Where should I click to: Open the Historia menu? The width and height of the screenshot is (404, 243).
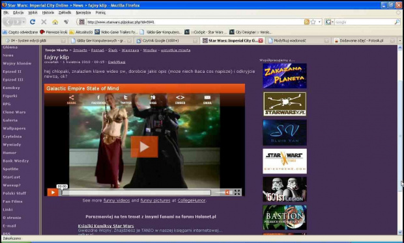pyautogui.click(x=48, y=12)
